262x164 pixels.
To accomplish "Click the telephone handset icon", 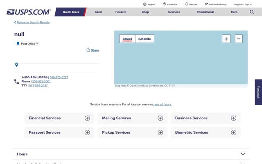I will (16, 82).
